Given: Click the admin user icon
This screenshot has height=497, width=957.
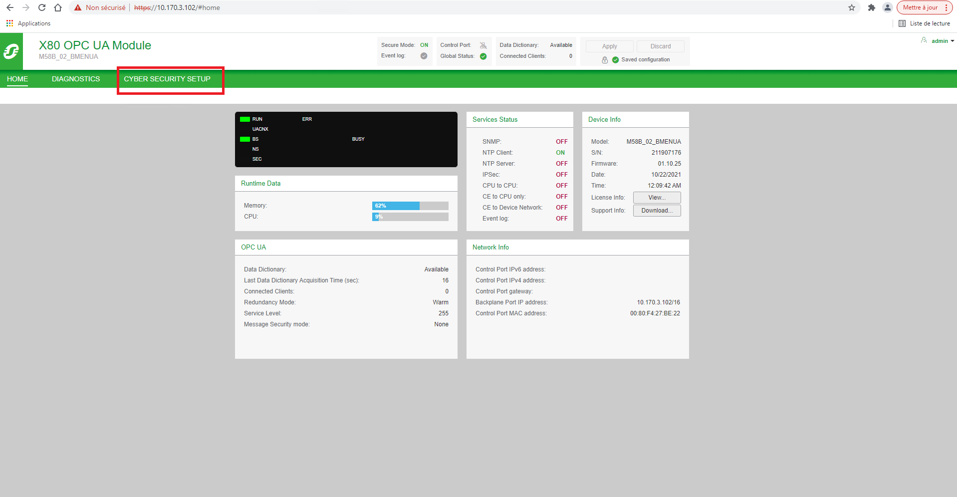Looking at the screenshot, I should click(924, 40).
